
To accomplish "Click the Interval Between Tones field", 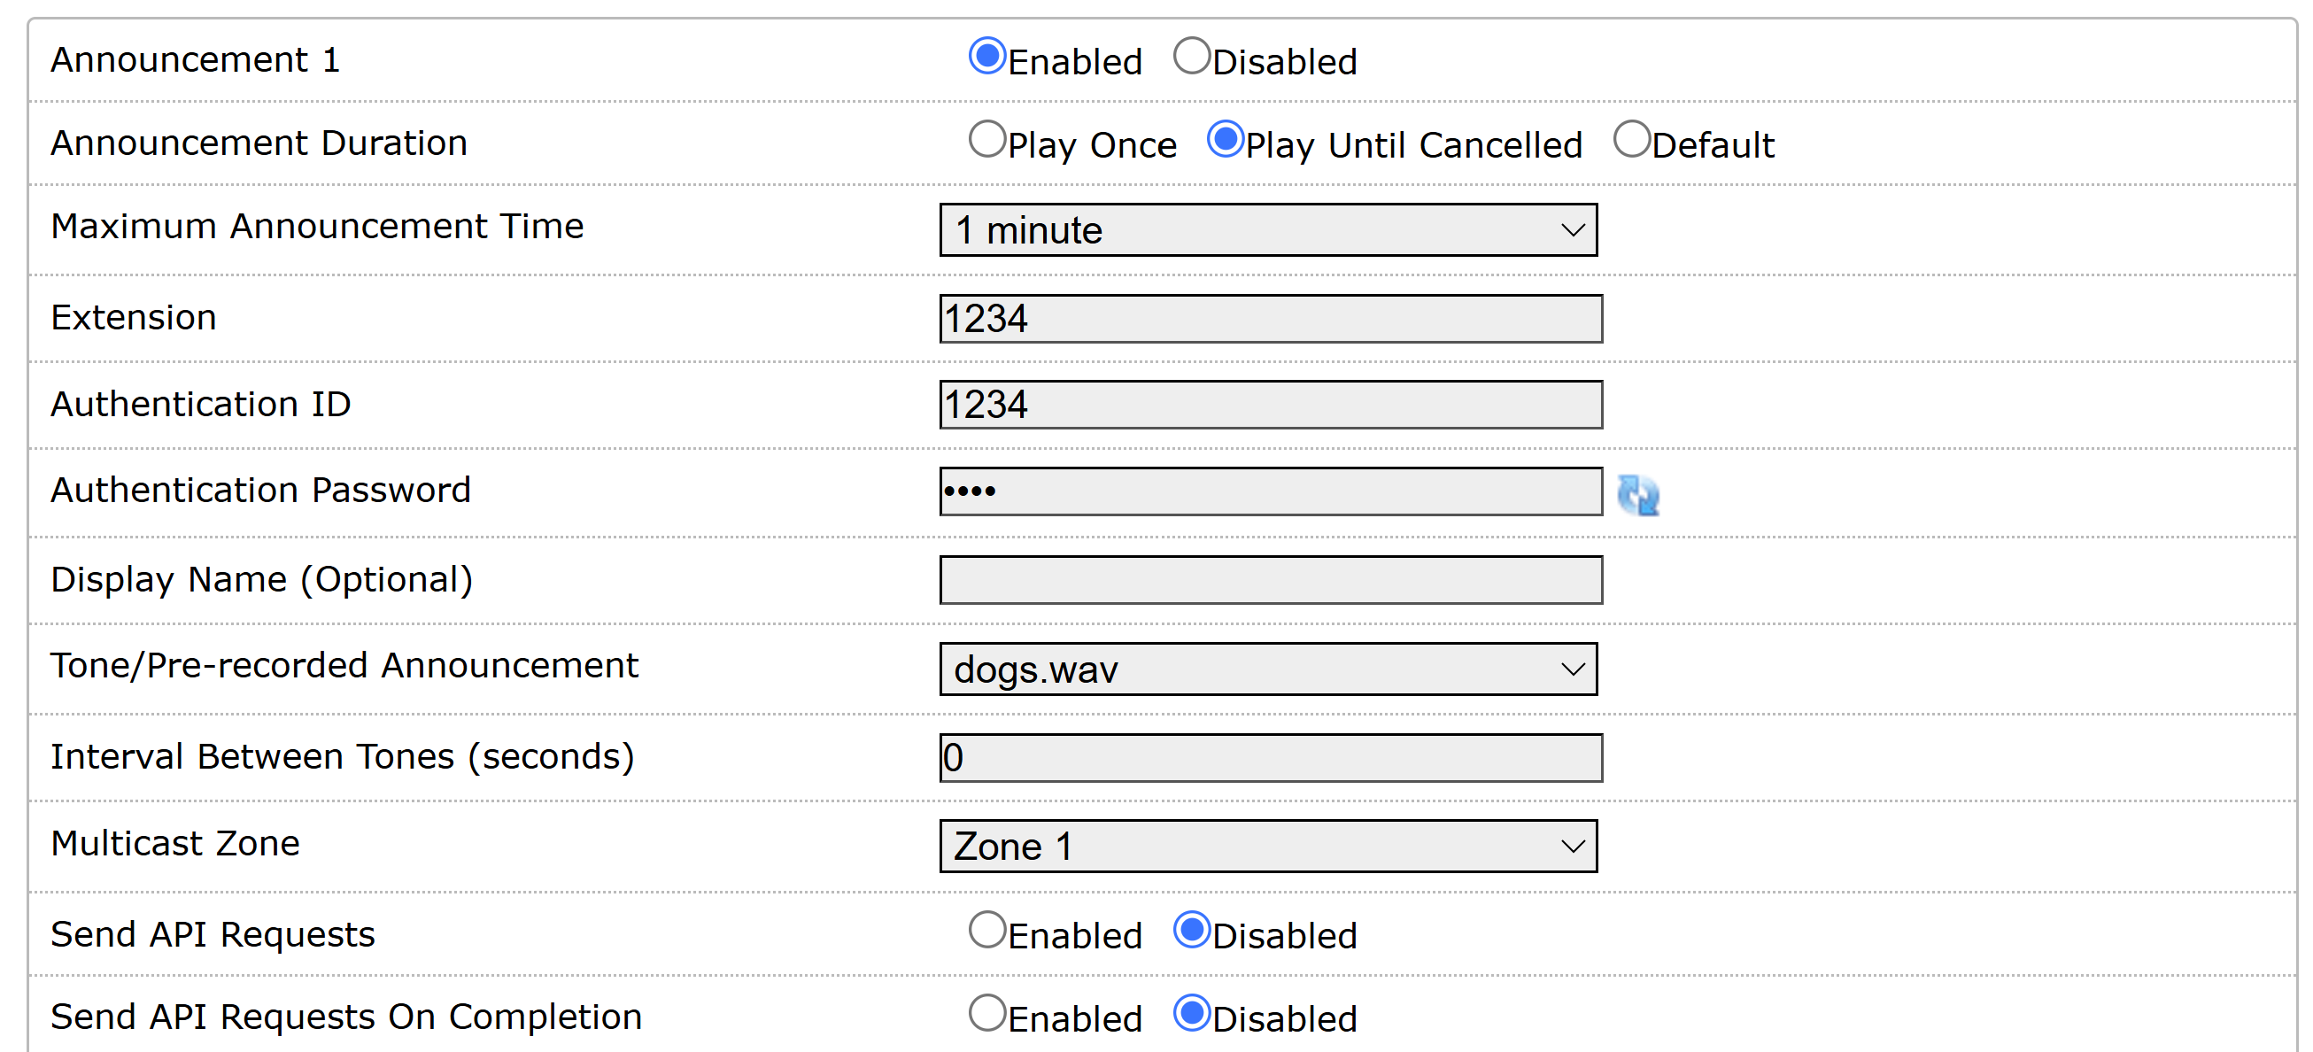I will (1271, 758).
